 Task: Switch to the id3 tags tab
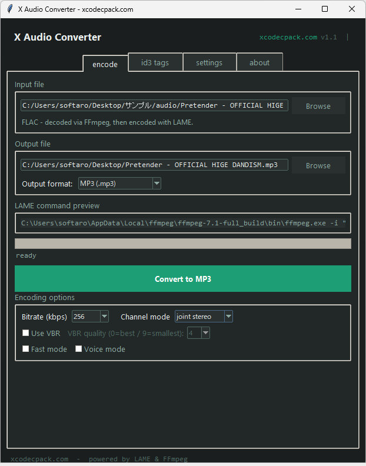click(155, 62)
